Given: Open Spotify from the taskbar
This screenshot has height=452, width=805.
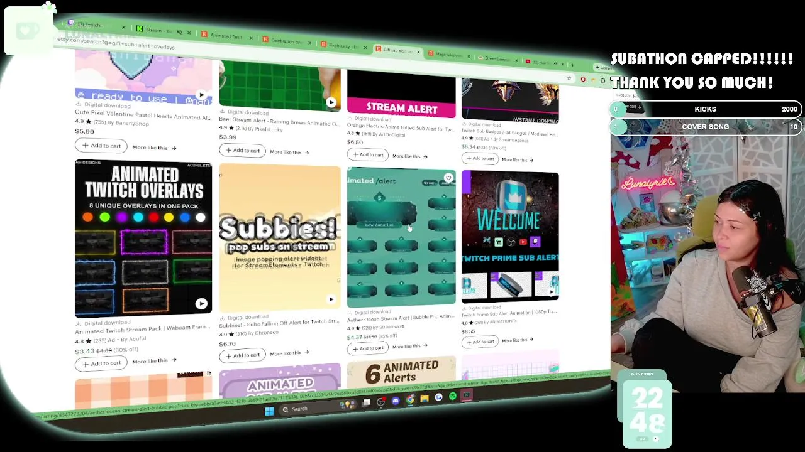Looking at the screenshot, I should click(x=453, y=397).
